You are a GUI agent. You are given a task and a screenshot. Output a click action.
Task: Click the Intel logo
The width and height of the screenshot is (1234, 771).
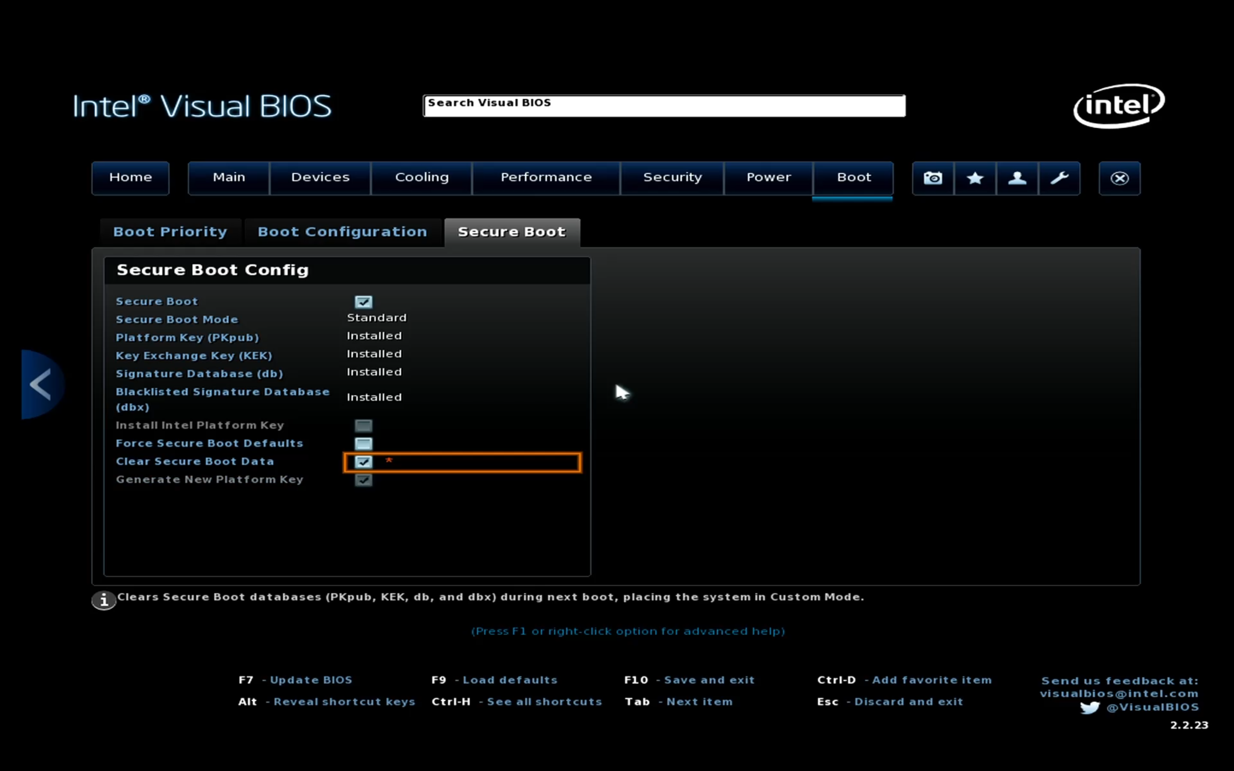coord(1119,105)
